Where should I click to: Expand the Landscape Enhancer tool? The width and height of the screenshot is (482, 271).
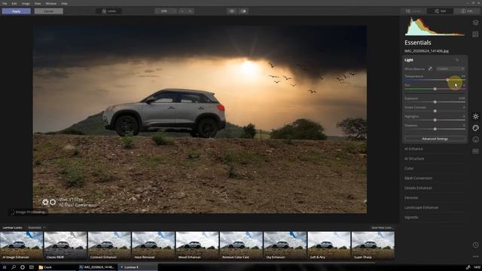[x=421, y=208]
